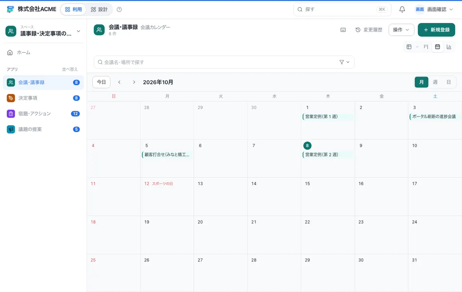
Task: Open event 顧客打合せ(みなと精工…
Action: pyautogui.click(x=167, y=155)
